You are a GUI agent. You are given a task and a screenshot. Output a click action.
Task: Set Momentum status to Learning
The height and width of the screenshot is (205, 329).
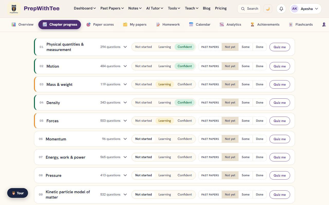coord(164,139)
